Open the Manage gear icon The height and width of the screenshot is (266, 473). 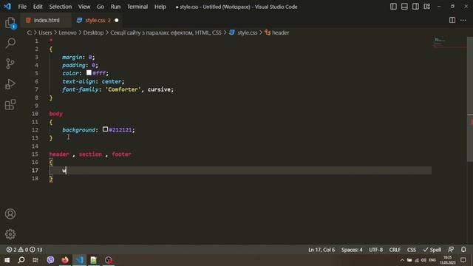(10, 234)
